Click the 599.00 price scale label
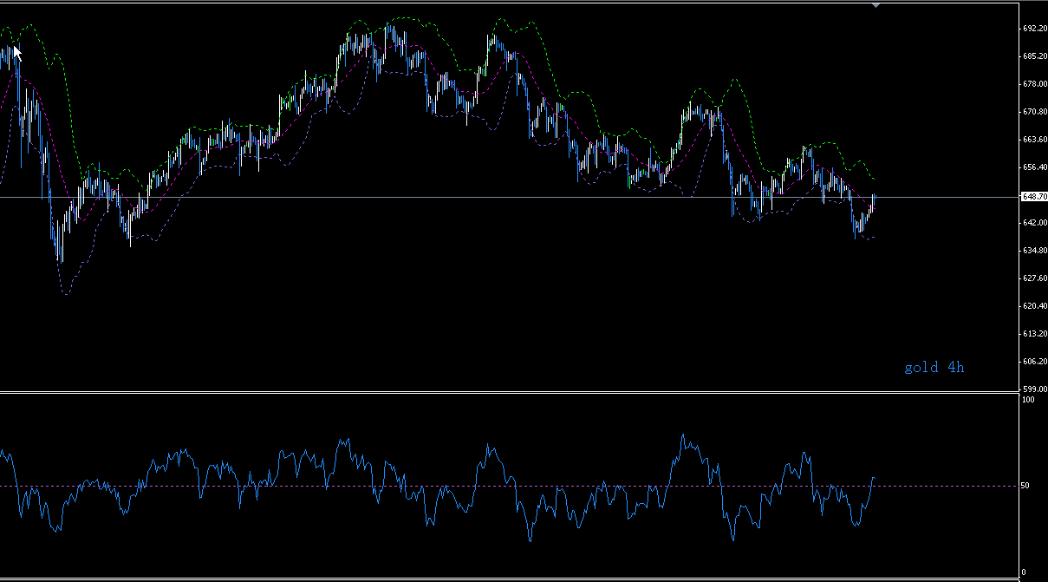The height and width of the screenshot is (582, 1048). pyautogui.click(x=1035, y=389)
